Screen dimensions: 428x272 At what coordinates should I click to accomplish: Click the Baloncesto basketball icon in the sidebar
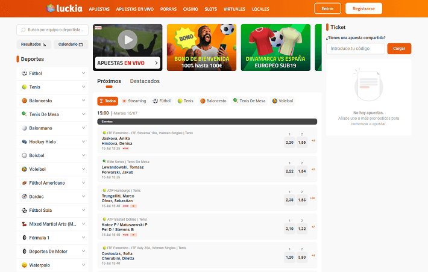[24, 100]
